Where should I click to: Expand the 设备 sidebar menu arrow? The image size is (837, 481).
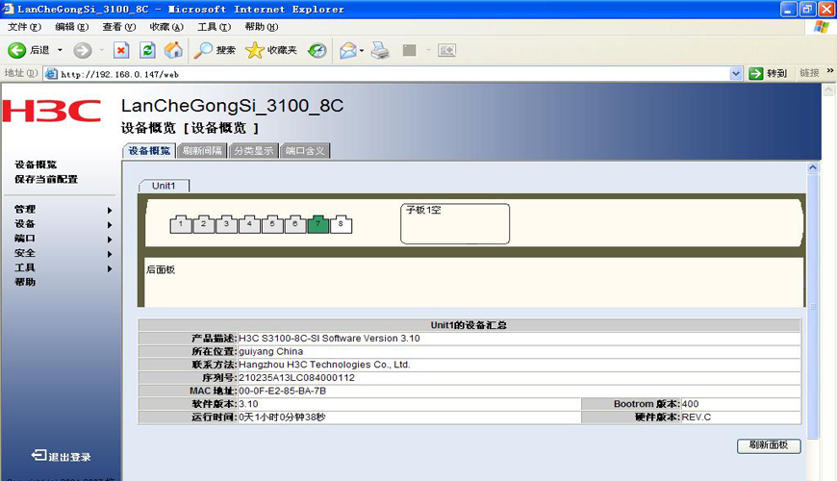click(x=110, y=225)
